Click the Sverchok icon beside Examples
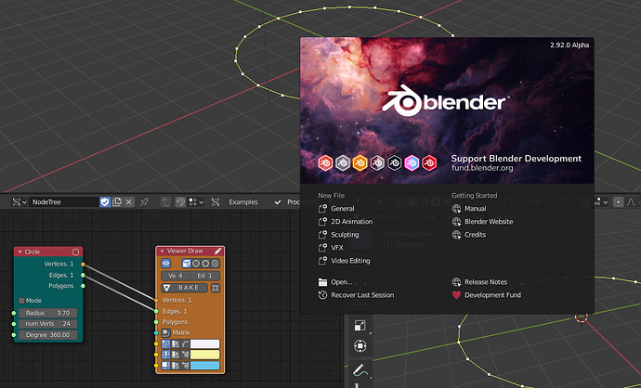 coord(216,201)
